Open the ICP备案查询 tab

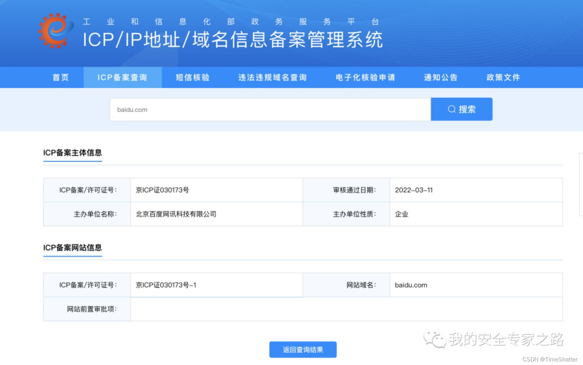pyautogui.click(x=122, y=77)
